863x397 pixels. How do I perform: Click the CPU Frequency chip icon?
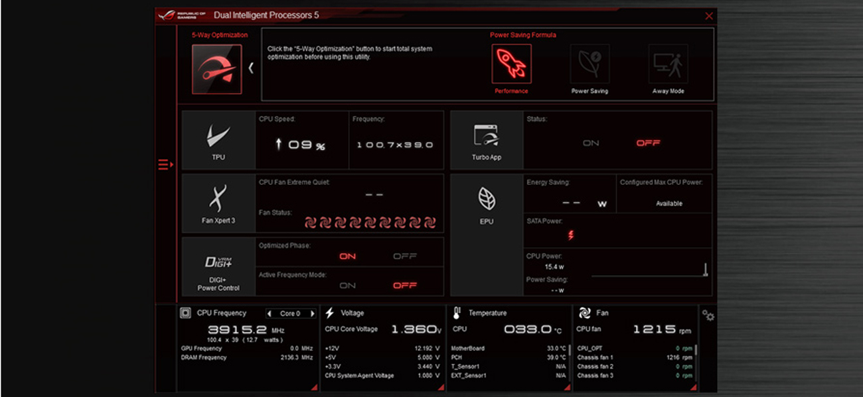tap(186, 313)
